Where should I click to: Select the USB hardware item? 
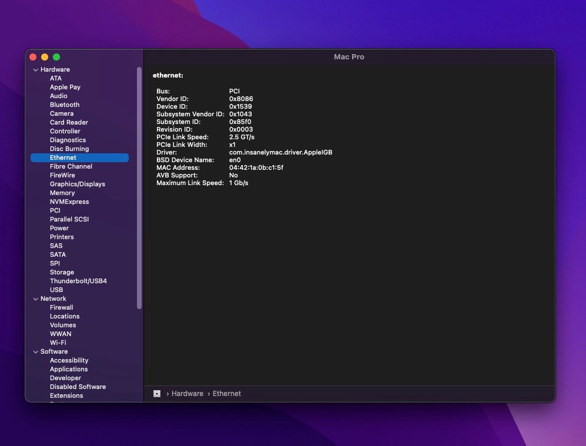click(x=56, y=290)
